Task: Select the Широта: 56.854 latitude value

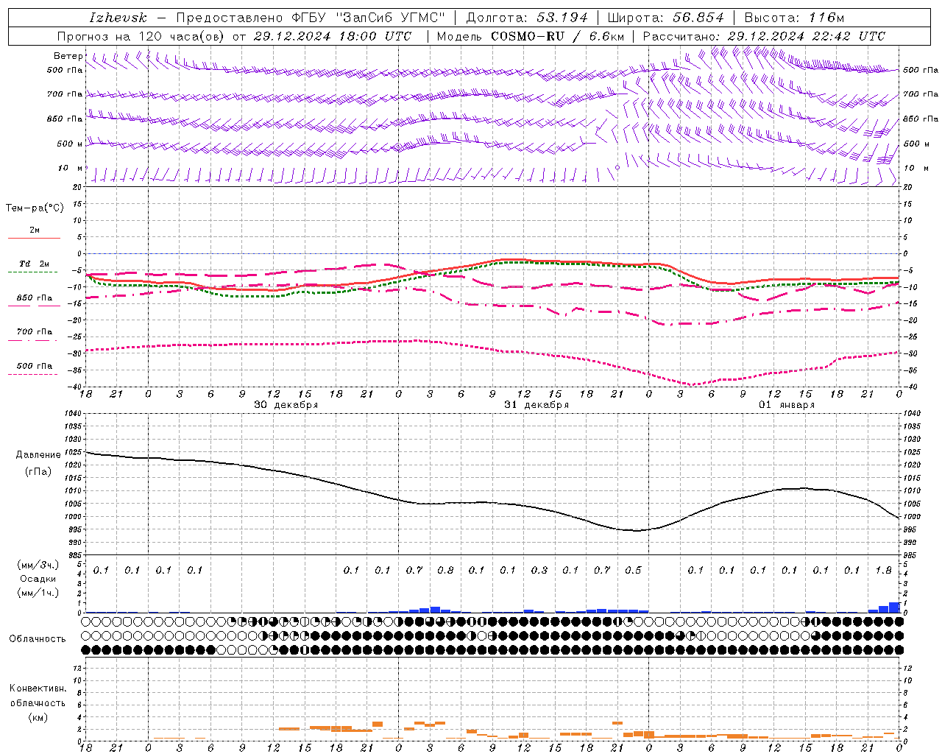Action: pyautogui.click(x=665, y=18)
